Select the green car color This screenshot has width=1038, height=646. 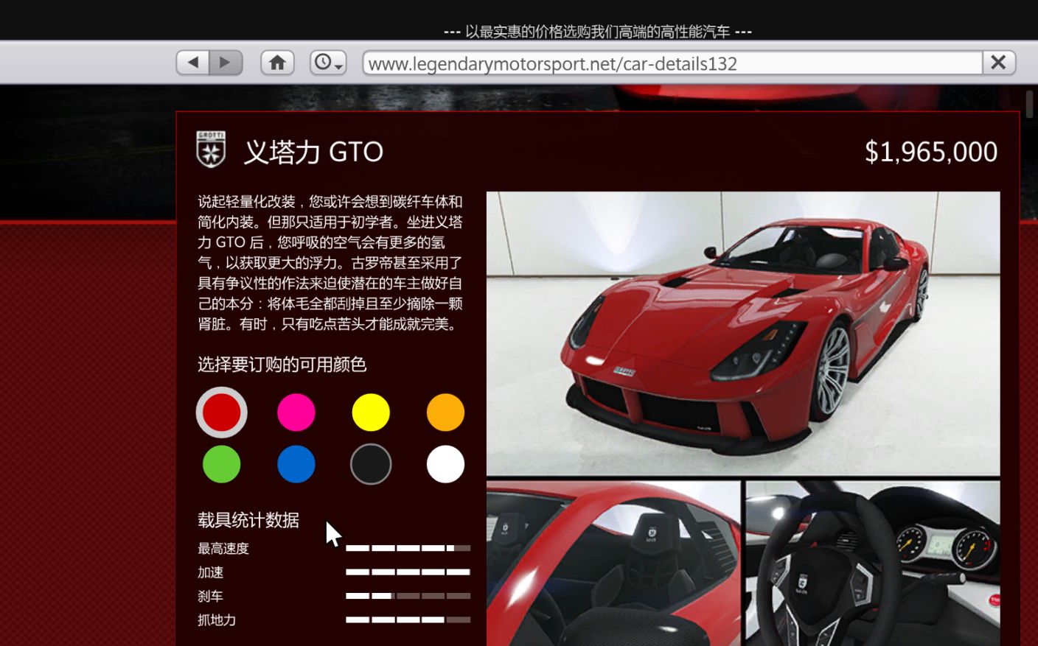221,464
